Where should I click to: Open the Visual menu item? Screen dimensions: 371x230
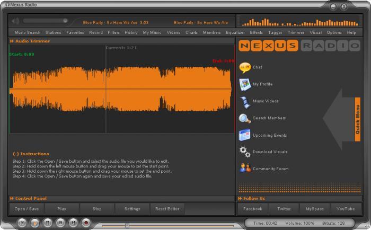[x=316, y=32]
